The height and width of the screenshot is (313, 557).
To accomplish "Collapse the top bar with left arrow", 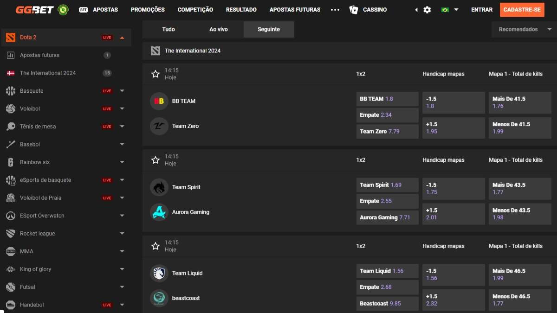I will (x=416, y=10).
